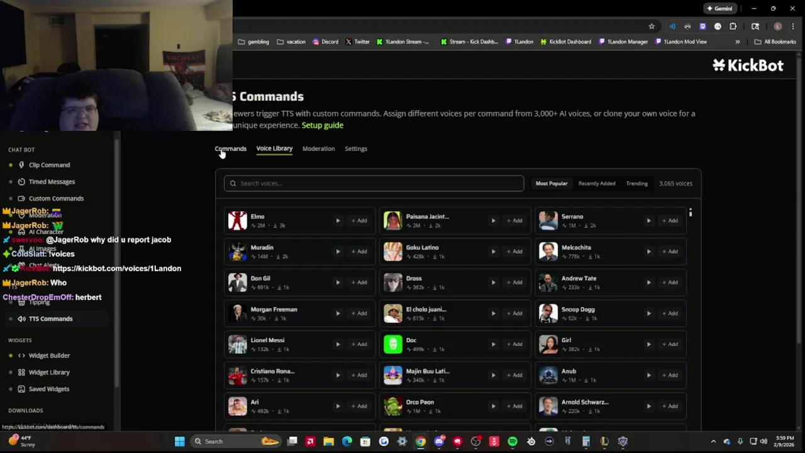Play the Muradin voice preview

[x=338, y=252]
